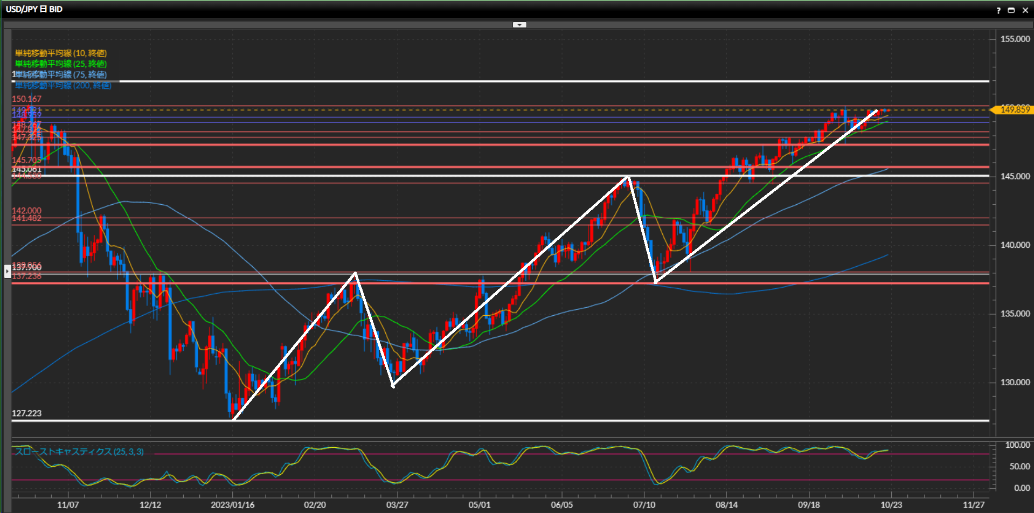Viewport: 1034px width, 513px height.
Task: Click the 150.167 resistance line label
Action: (x=26, y=99)
